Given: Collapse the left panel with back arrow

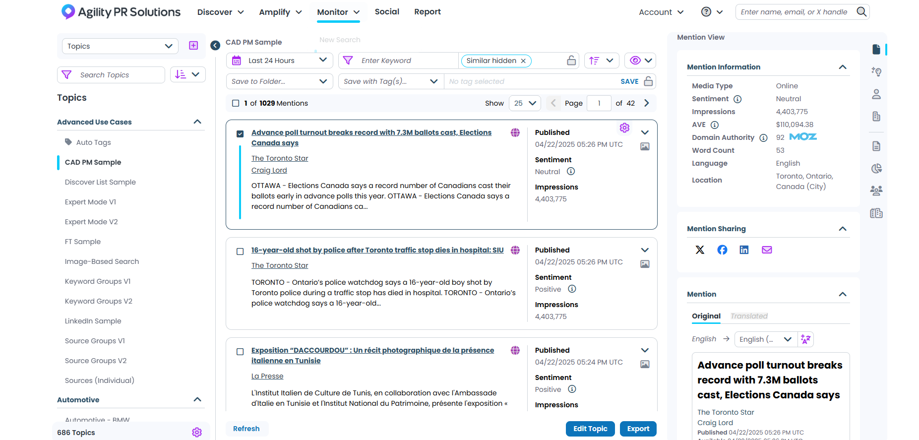Looking at the screenshot, I should 215,46.
